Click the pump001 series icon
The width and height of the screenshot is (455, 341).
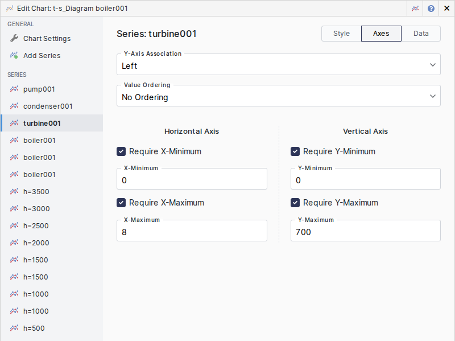14,89
